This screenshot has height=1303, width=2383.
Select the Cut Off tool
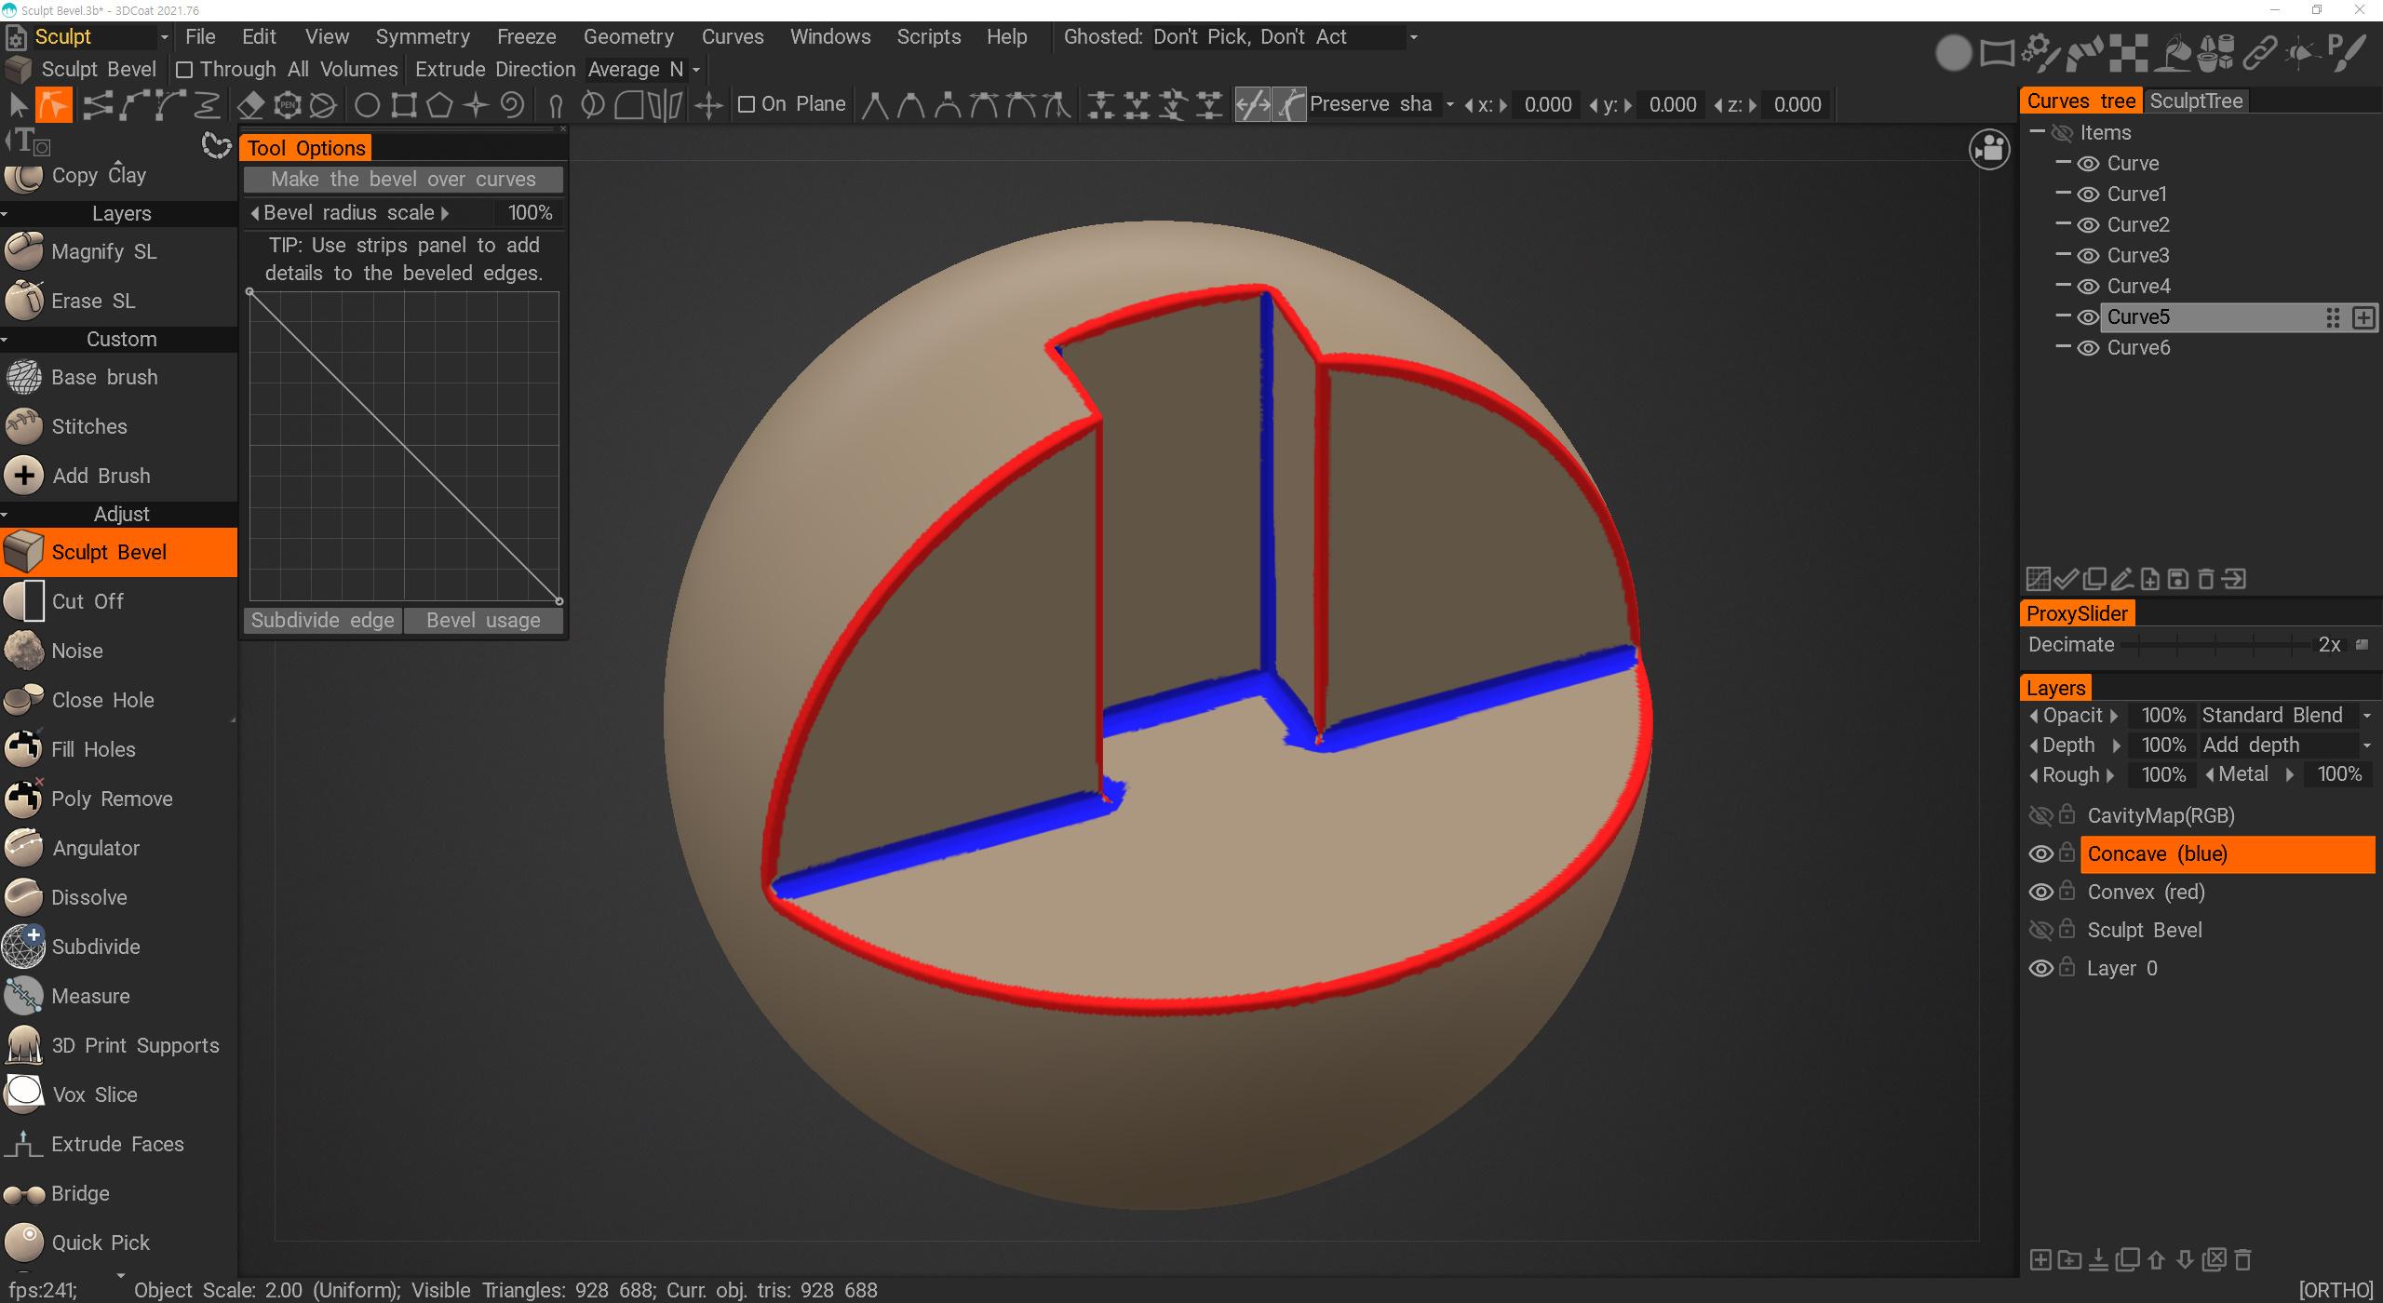point(88,601)
